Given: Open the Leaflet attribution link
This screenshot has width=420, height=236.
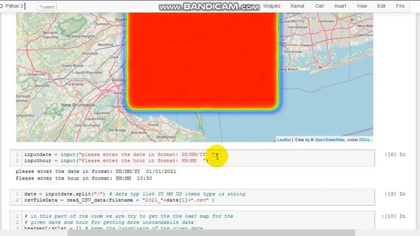Looking at the screenshot, I should pos(283,140).
